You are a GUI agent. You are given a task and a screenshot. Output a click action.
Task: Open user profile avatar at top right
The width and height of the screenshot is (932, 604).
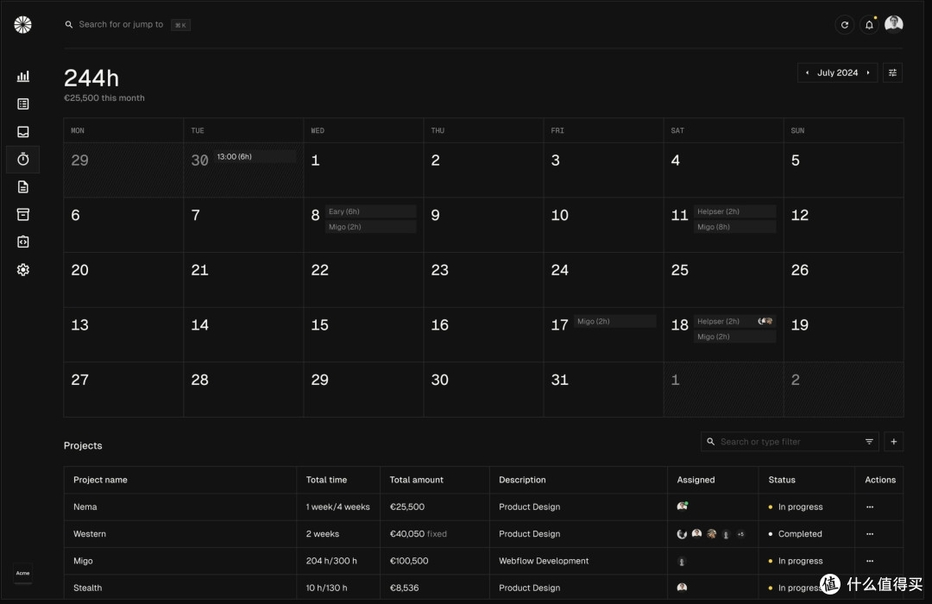894,24
